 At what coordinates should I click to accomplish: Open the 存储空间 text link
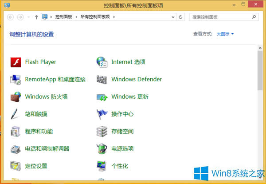pos(122,132)
